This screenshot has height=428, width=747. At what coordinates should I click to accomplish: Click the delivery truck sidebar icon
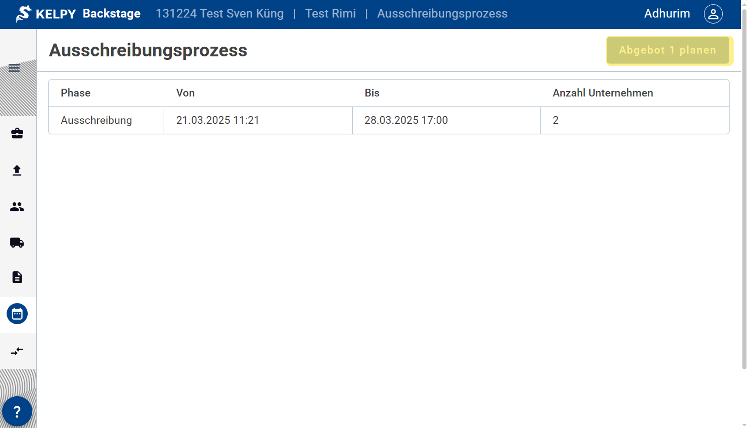(17, 243)
